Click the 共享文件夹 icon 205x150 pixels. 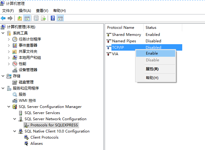click(x=14, y=52)
